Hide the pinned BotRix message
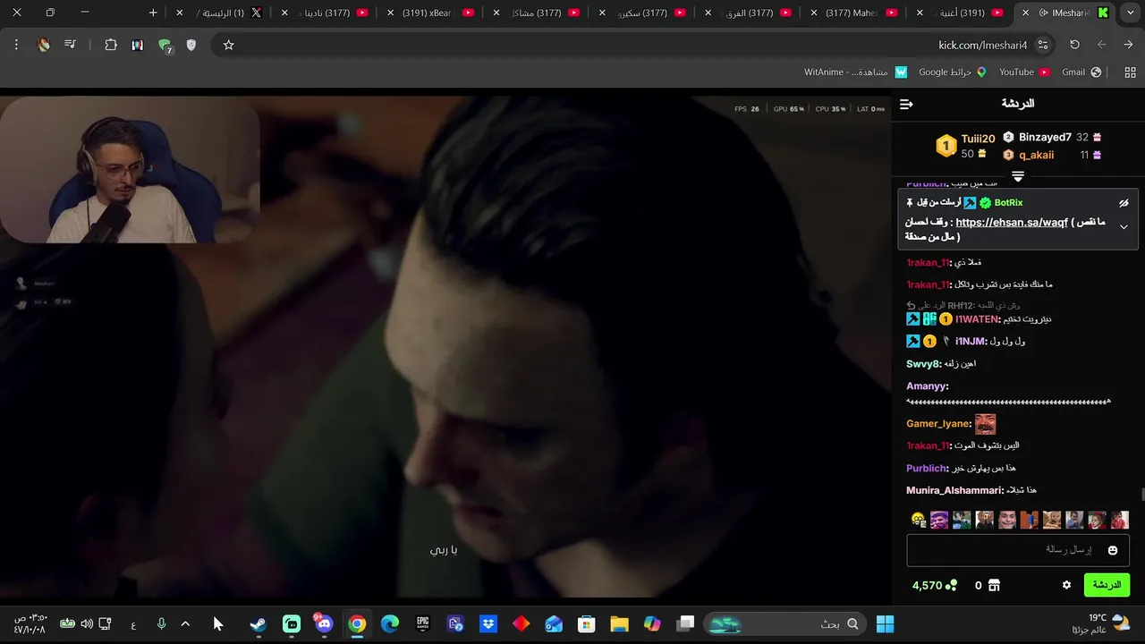 (1124, 203)
